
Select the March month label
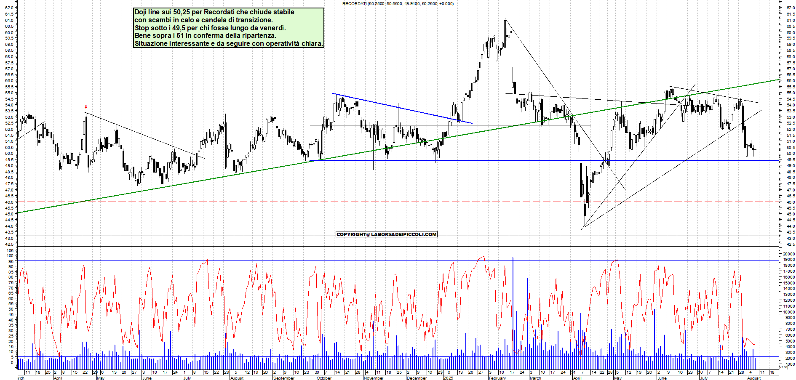coord(535,378)
